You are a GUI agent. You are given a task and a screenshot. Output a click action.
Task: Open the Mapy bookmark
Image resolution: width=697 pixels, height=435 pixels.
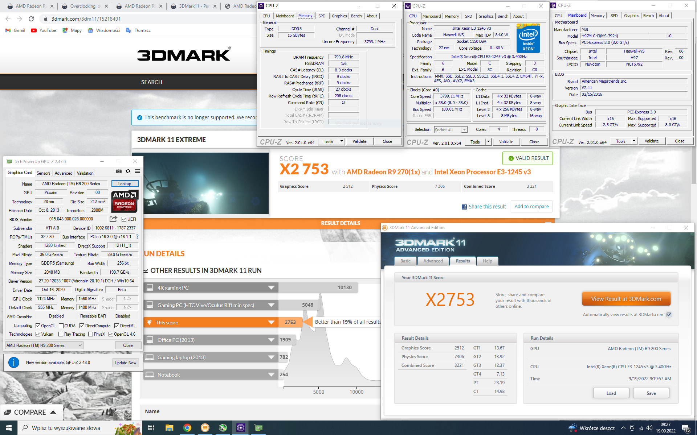(x=72, y=30)
